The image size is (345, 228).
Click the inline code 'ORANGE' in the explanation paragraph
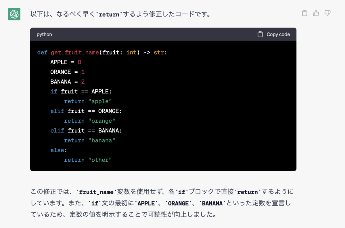pyautogui.click(x=178, y=203)
